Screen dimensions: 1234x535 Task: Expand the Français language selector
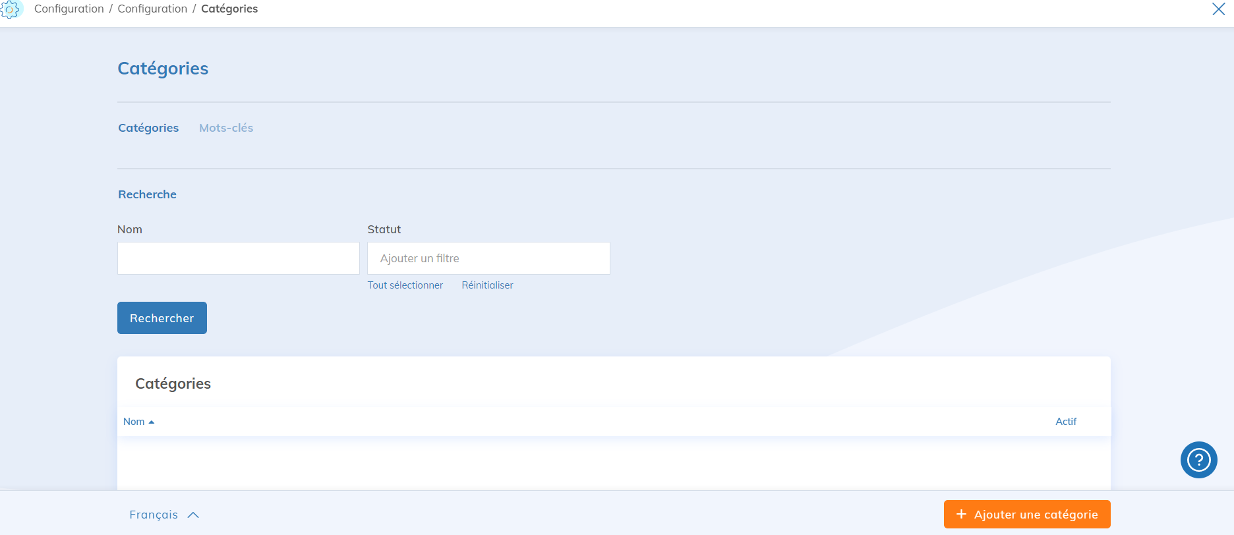pyautogui.click(x=154, y=515)
